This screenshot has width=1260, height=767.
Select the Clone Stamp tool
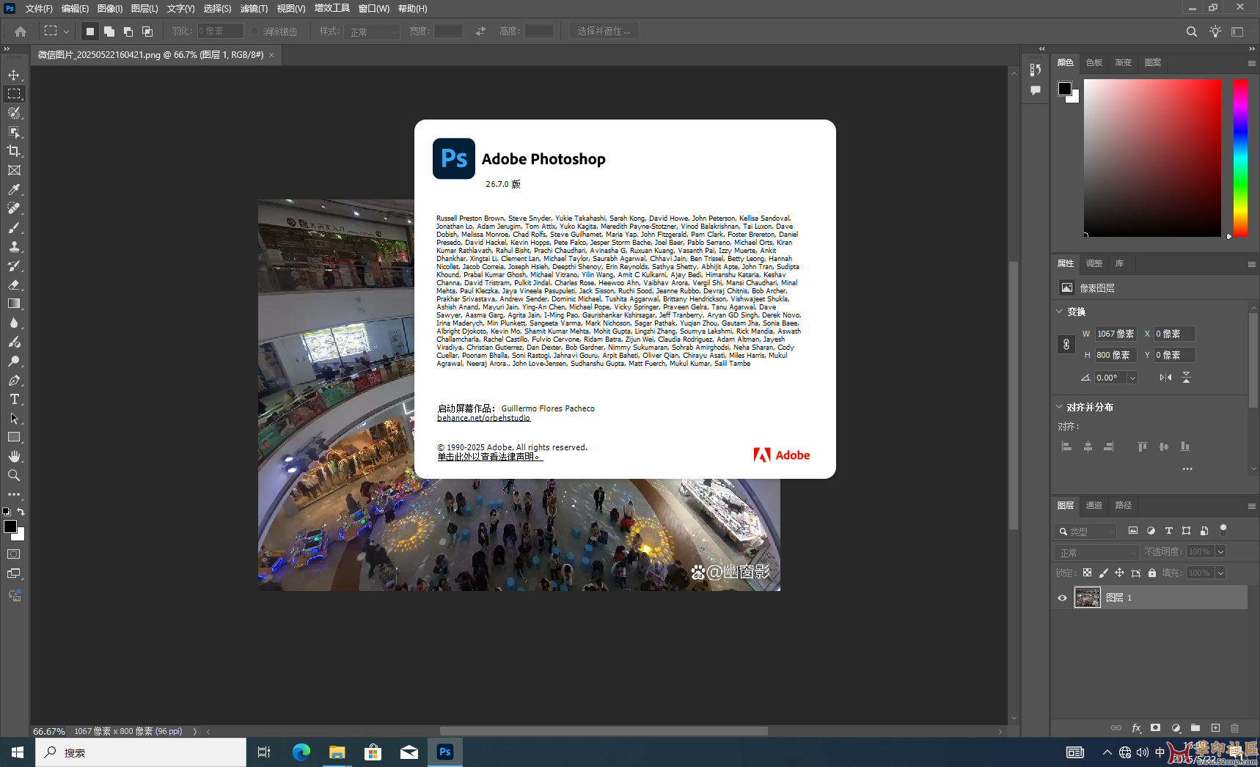click(x=14, y=246)
